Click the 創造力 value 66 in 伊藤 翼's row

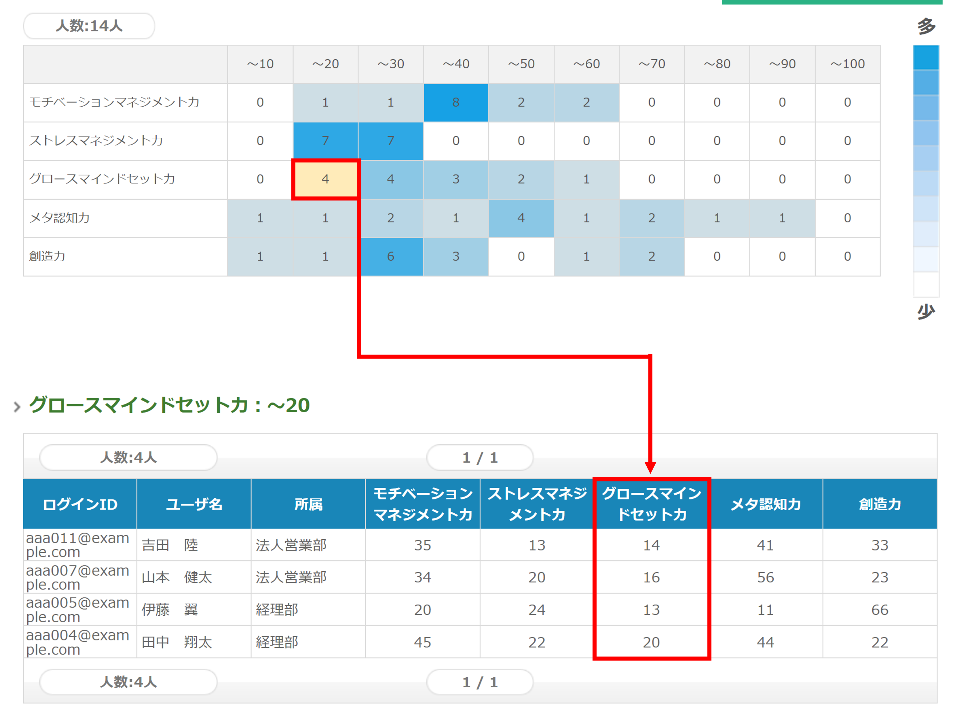pos(880,610)
